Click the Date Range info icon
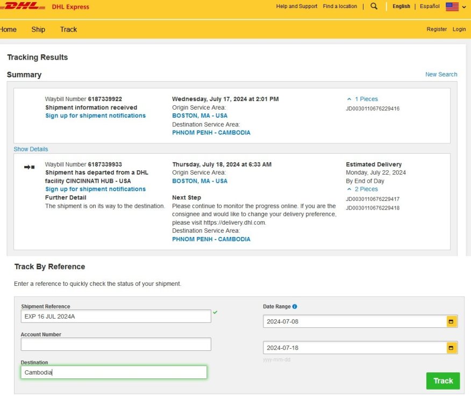This screenshot has height=403, width=471. (x=295, y=307)
